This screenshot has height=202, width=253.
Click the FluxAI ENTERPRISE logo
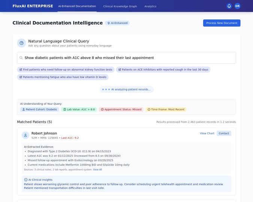tap(33, 6)
